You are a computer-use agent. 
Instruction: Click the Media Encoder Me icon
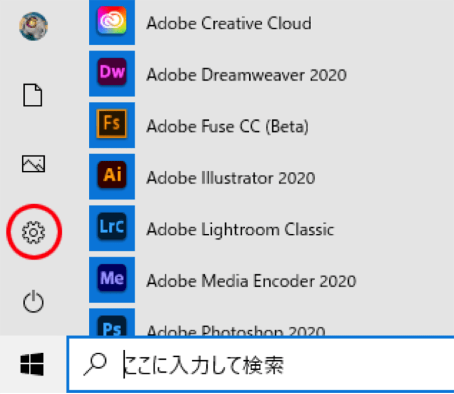click(x=112, y=280)
